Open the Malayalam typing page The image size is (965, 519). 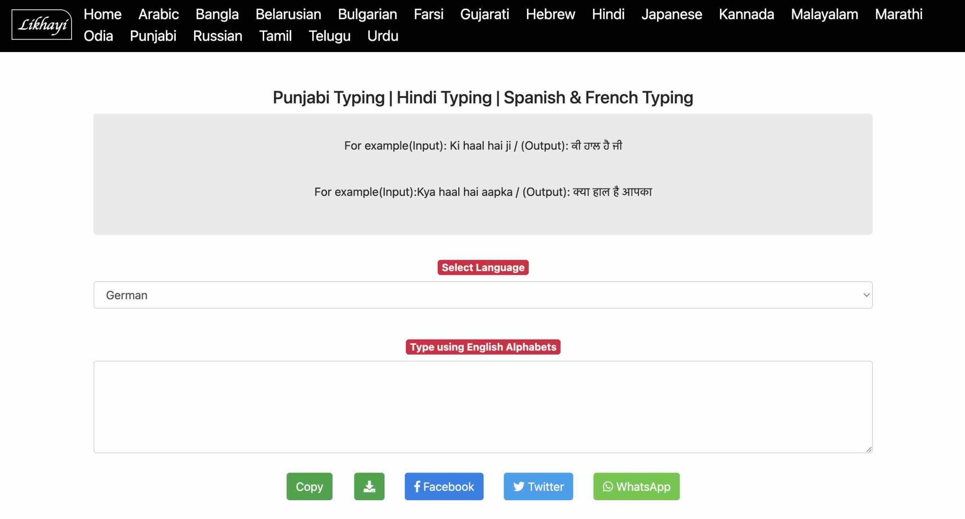click(824, 14)
